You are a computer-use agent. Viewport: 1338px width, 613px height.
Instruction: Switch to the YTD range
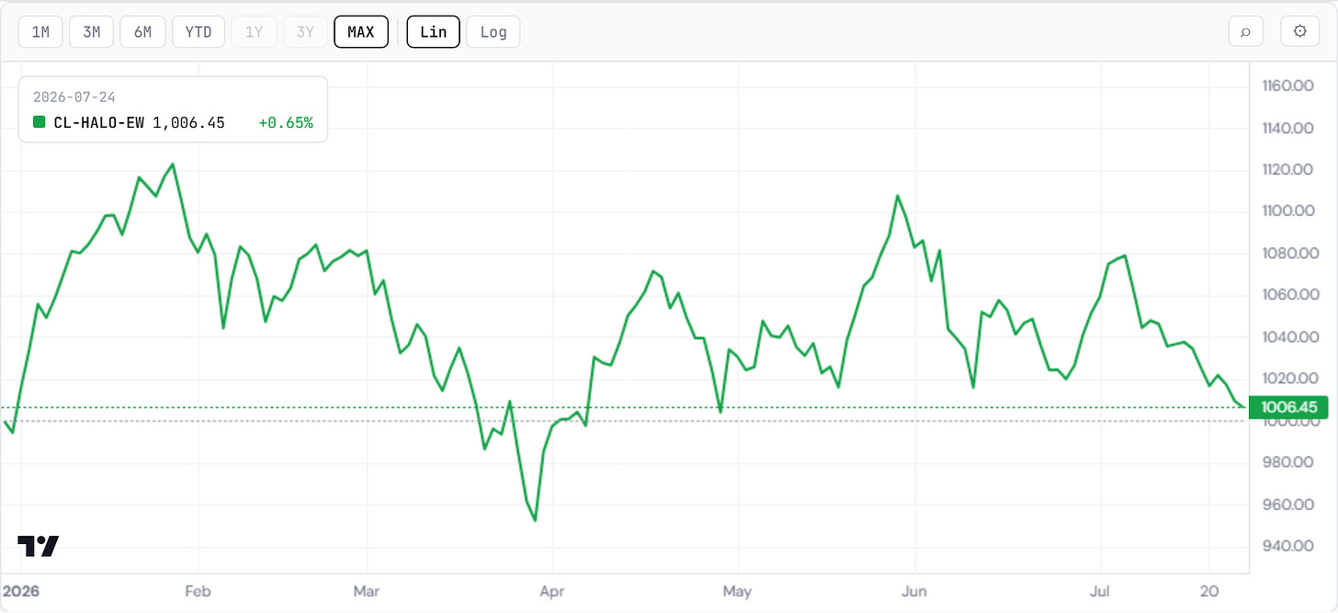(198, 31)
